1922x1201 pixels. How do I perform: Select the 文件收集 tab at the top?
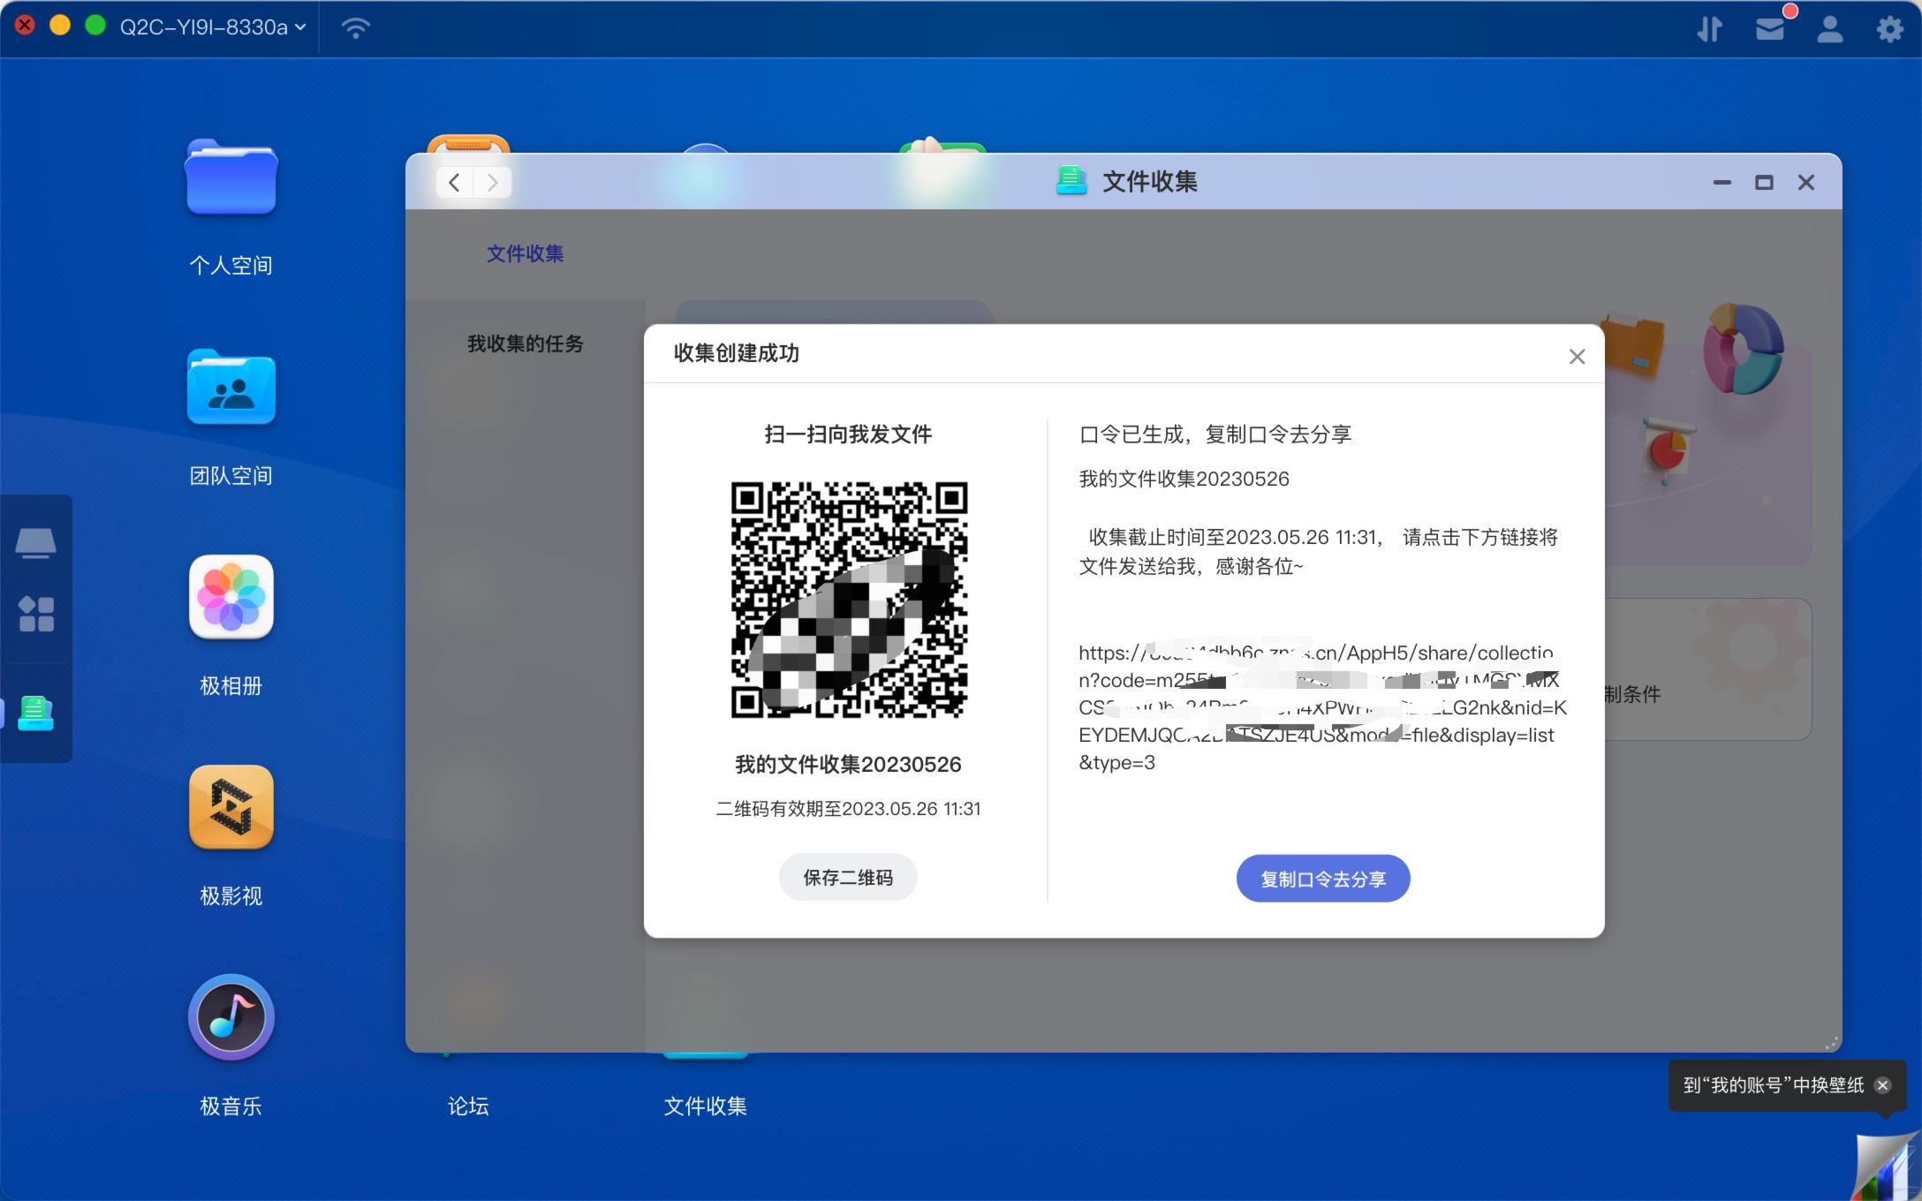click(524, 253)
